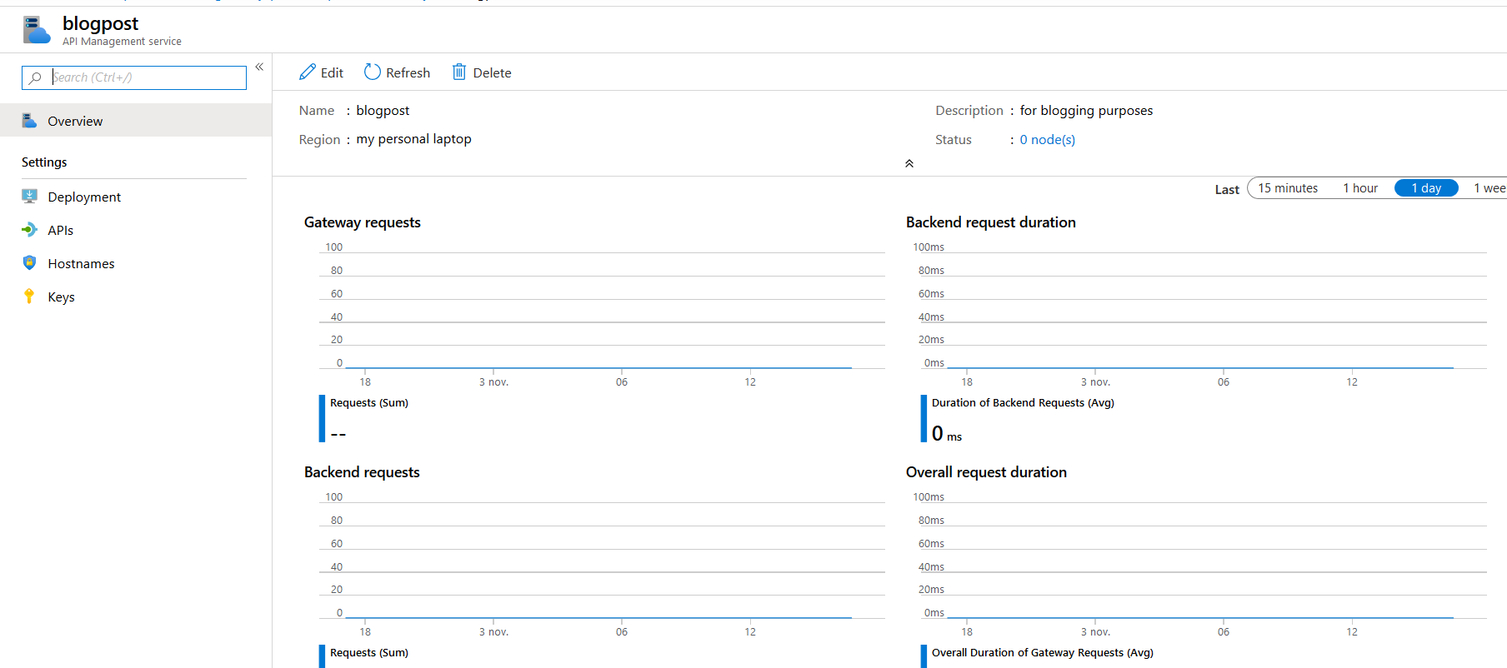Select the 1 day time range
The height and width of the screenshot is (668, 1507).
click(1426, 188)
